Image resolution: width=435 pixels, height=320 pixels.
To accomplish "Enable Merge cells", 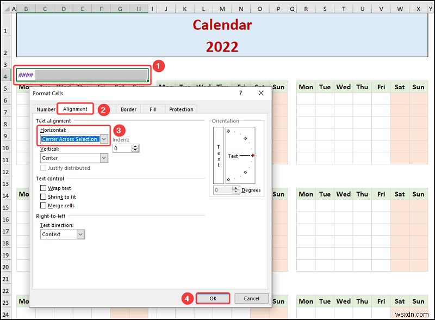I will pos(44,205).
